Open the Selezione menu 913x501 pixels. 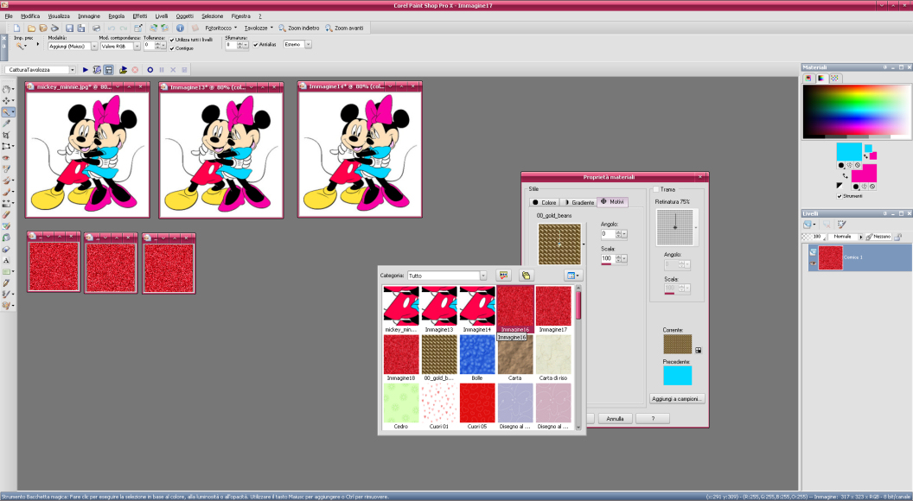212,16
